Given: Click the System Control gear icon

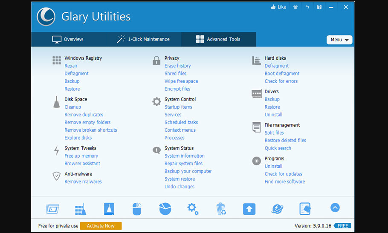Looking at the screenshot, I should click(156, 101).
